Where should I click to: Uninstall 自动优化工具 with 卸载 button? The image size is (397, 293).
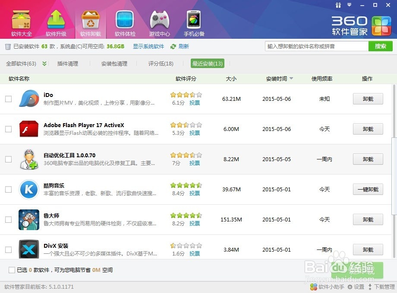(x=368, y=159)
